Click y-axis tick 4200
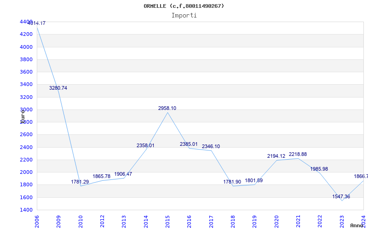Image resolution: width=368 pixels, height=230 pixels. point(26,34)
